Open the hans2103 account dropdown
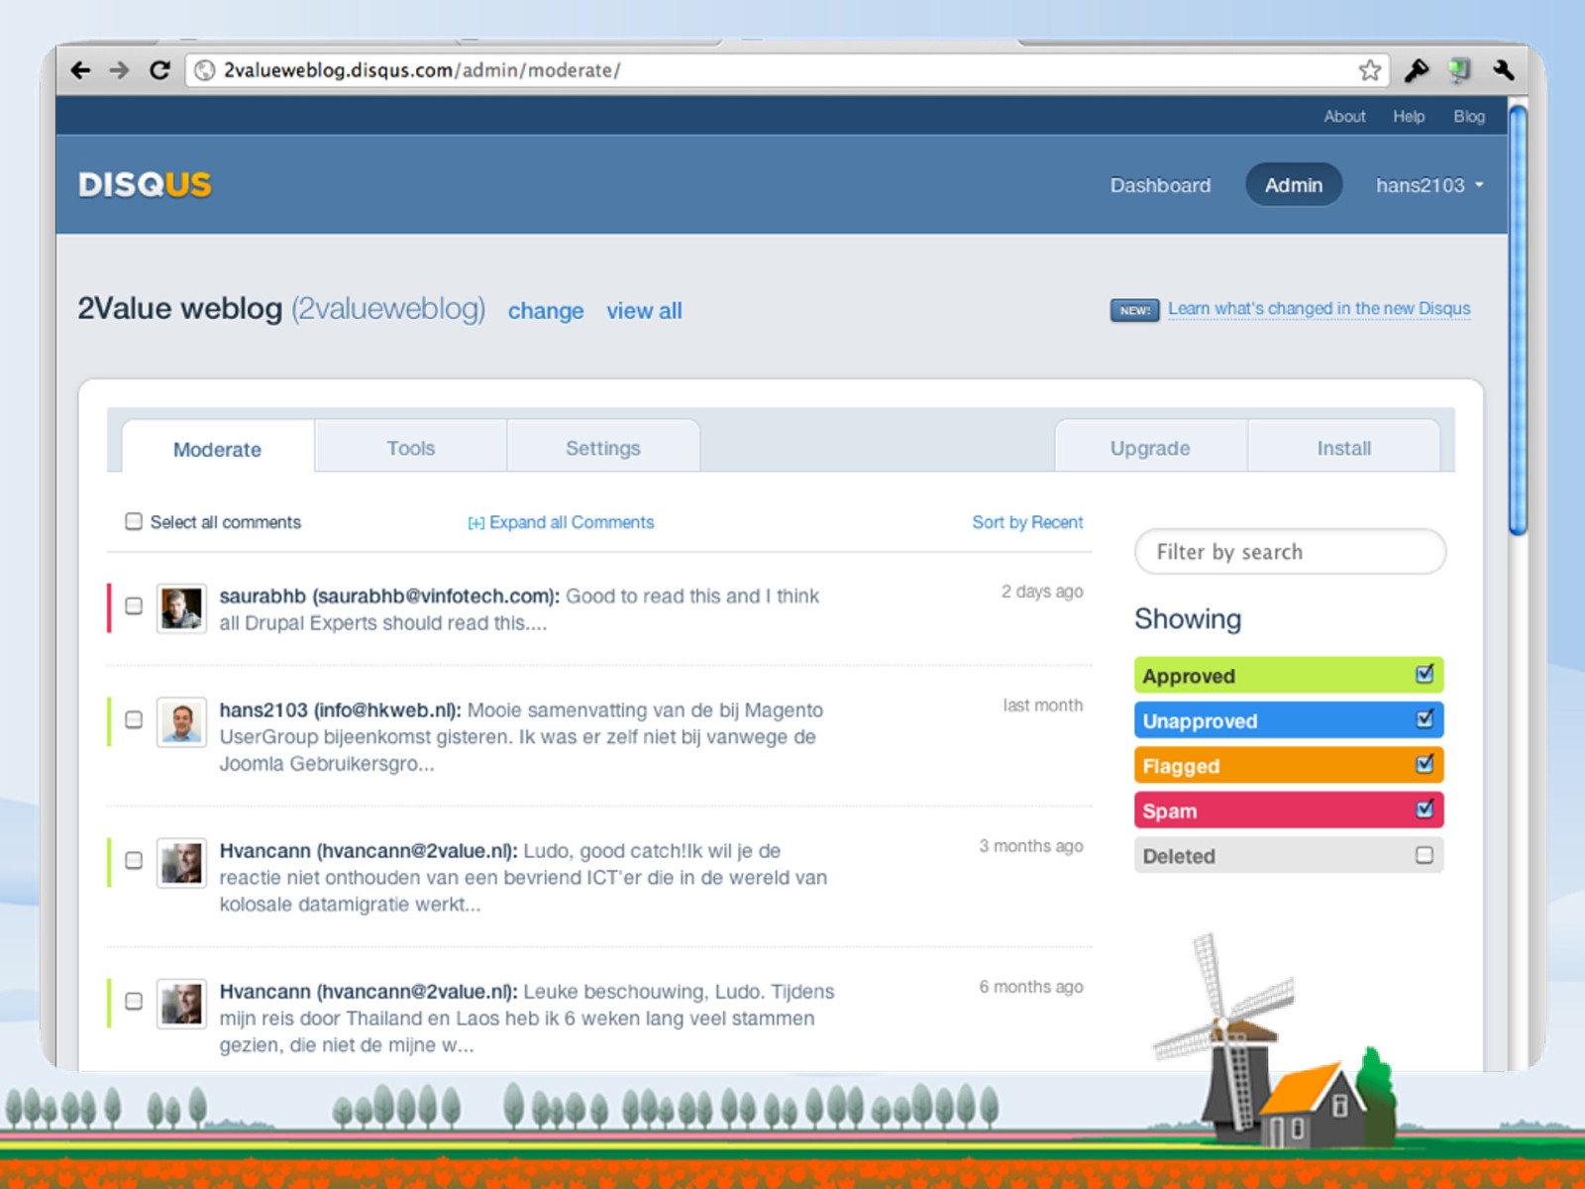Screen dimensions: 1585x1189 [1429, 185]
